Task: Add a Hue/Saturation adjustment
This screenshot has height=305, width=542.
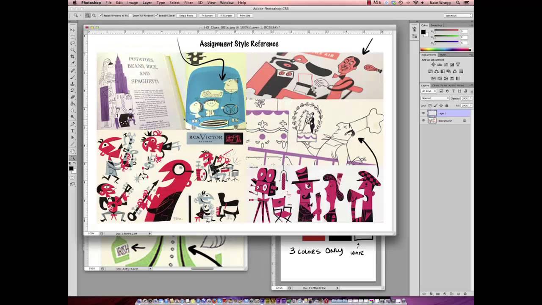Action: click(x=431, y=72)
